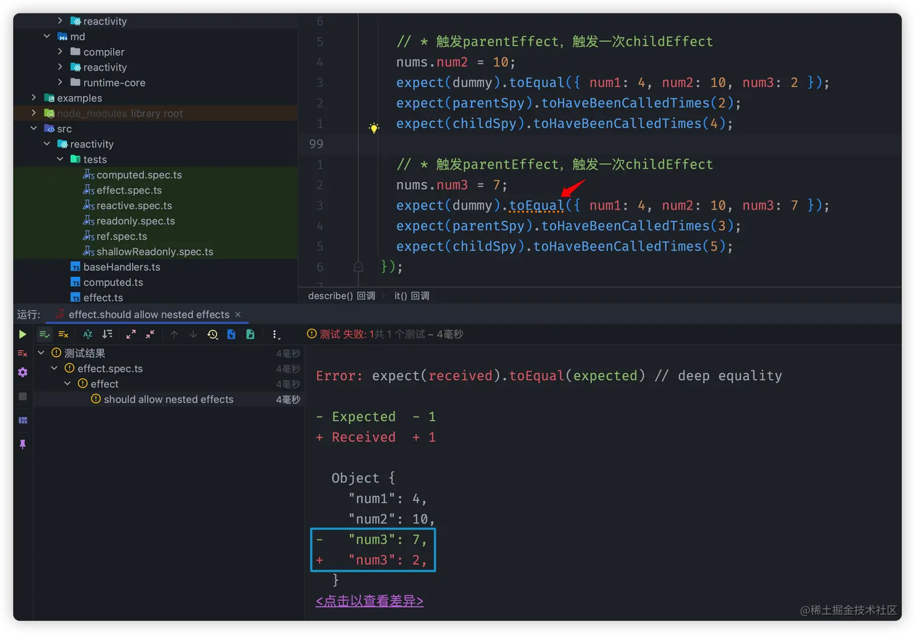Click the yellow intention lightbulb in editor gutter
This screenshot has height=634, width=915.
[374, 128]
